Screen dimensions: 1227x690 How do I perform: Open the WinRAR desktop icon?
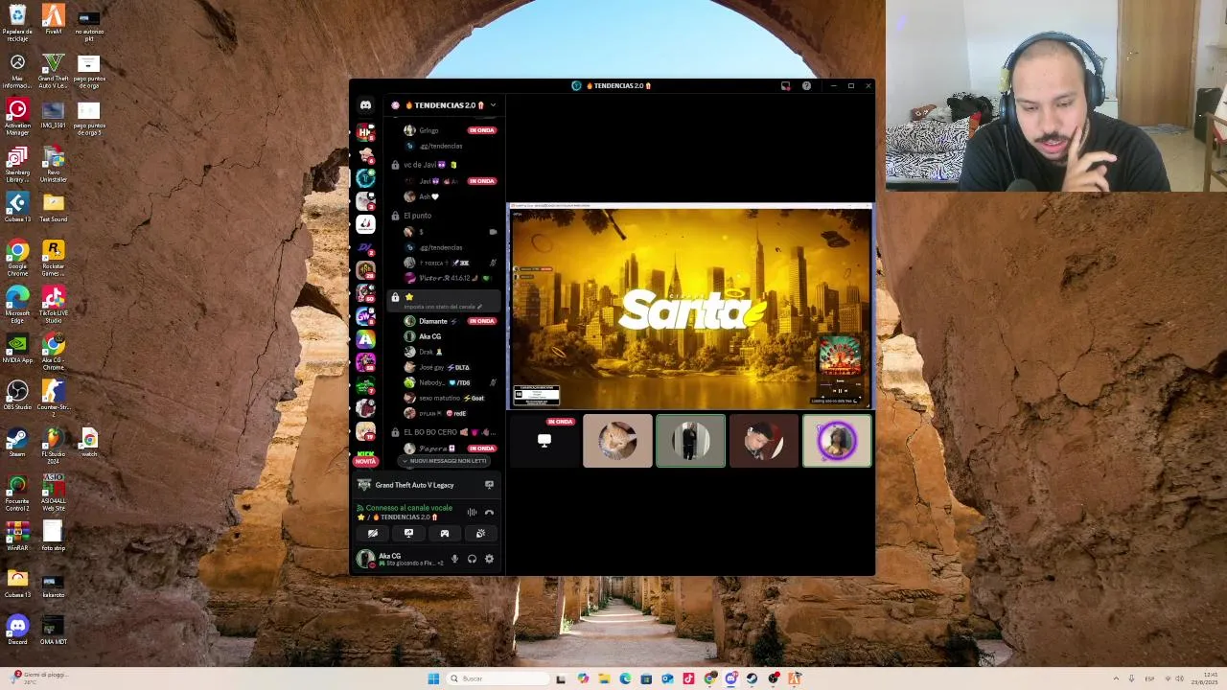click(17, 537)
